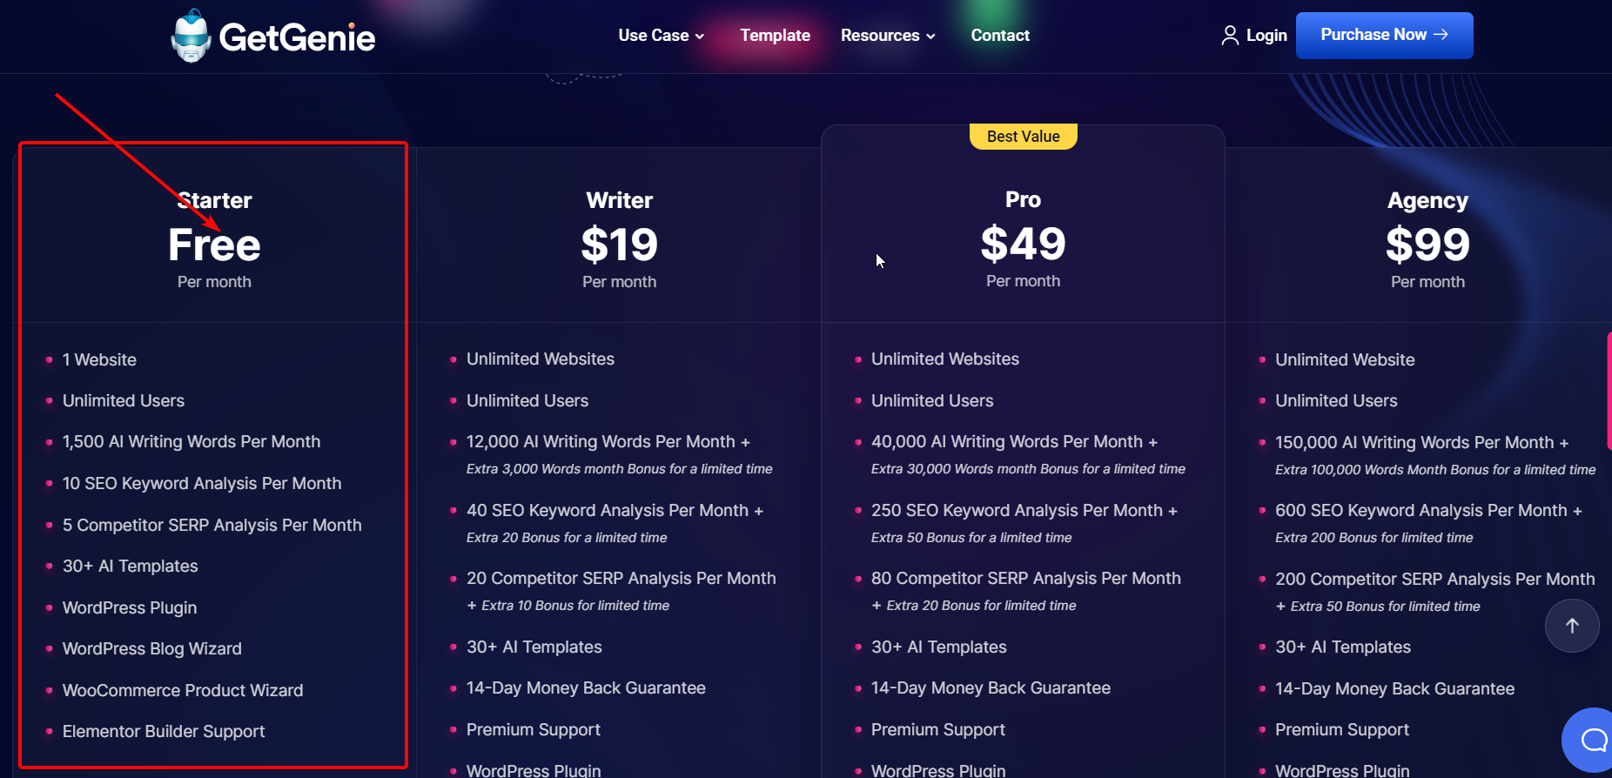Click the Purchase Now button
The height and width of the screenshot is (778, 1612).
coord(1384,35)
